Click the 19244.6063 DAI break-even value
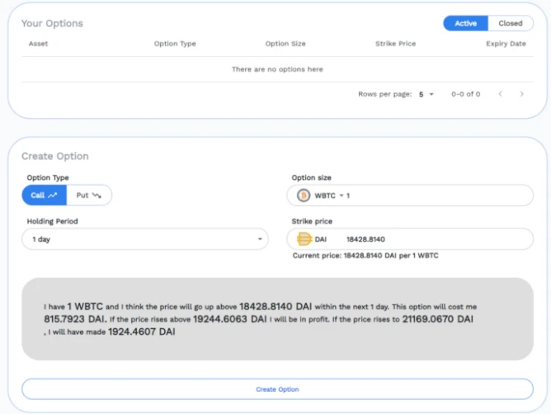Screen dimensions: 551x414 (x=230, y=319)
